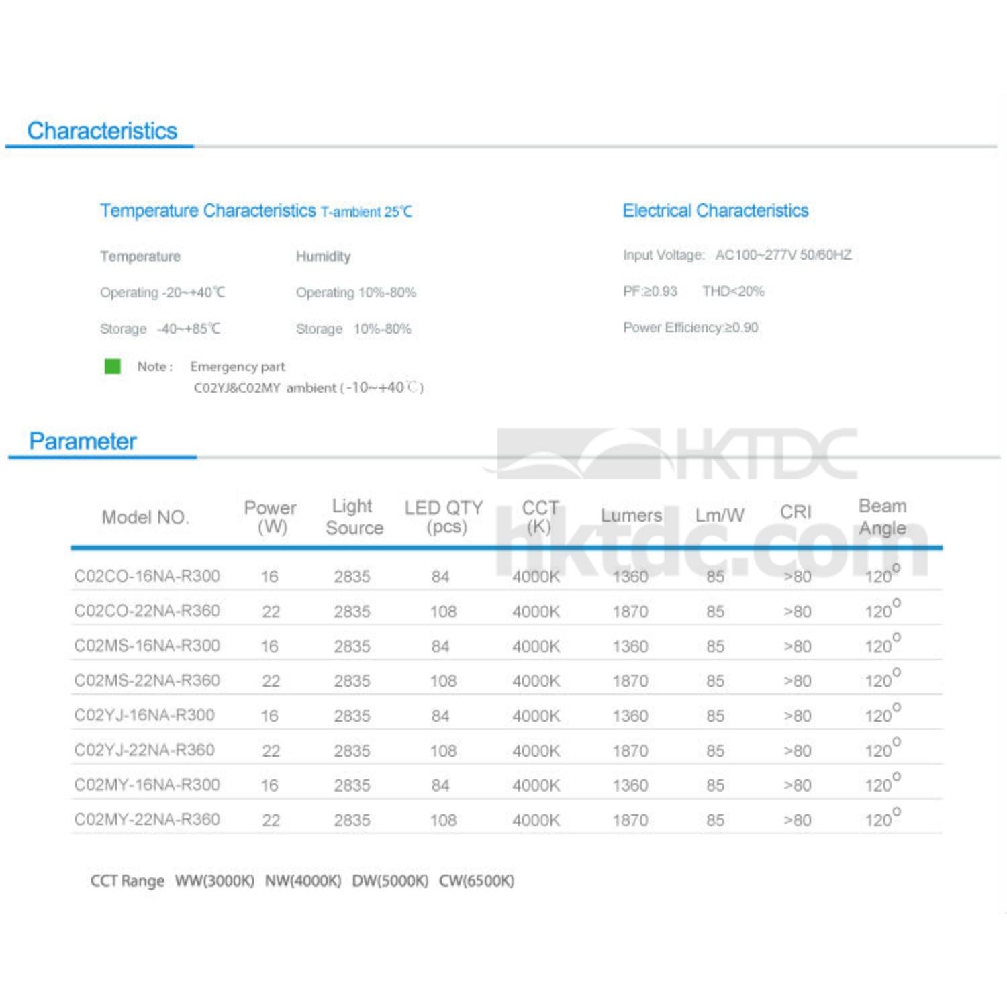
Task: Click the Electrical Characteristics subheading
Action: [x=715, y=210]
